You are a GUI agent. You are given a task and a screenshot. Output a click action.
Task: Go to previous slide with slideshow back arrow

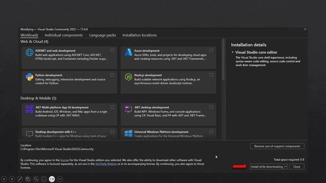pos(4,179)
